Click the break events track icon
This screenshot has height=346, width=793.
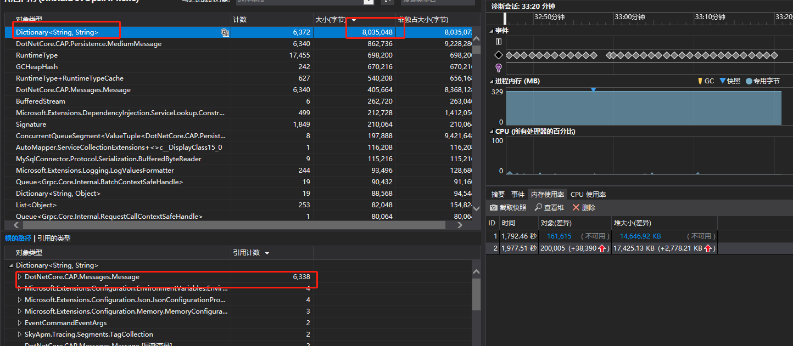click(x=499, y=42)
